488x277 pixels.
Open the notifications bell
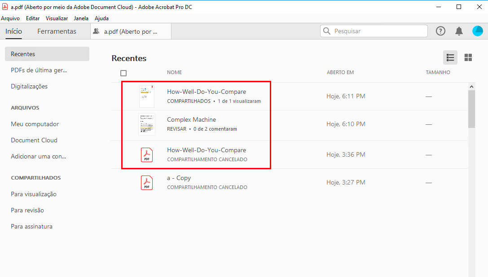pyautogui.click(x=459, y=31)
